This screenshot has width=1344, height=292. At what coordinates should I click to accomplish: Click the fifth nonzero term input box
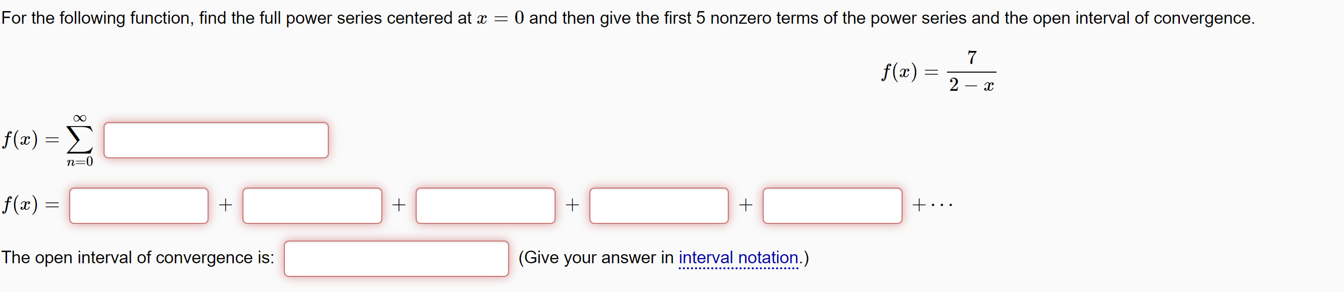tap(832, 206)
